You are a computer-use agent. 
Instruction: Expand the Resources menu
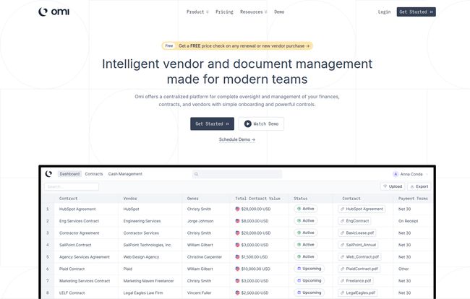(x=254, y=12)
